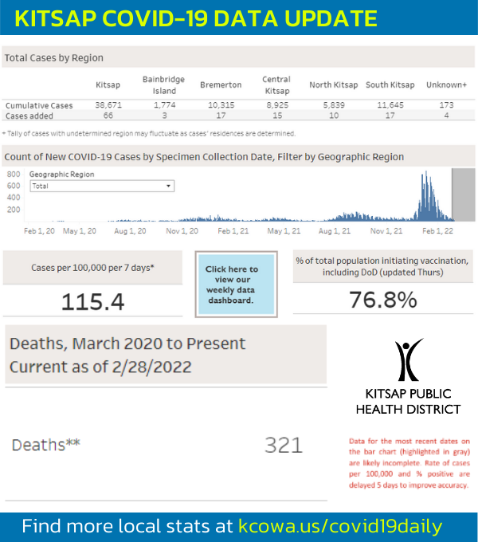Click the dropdown arrow next to Total
478x542 pixels.
168,186
